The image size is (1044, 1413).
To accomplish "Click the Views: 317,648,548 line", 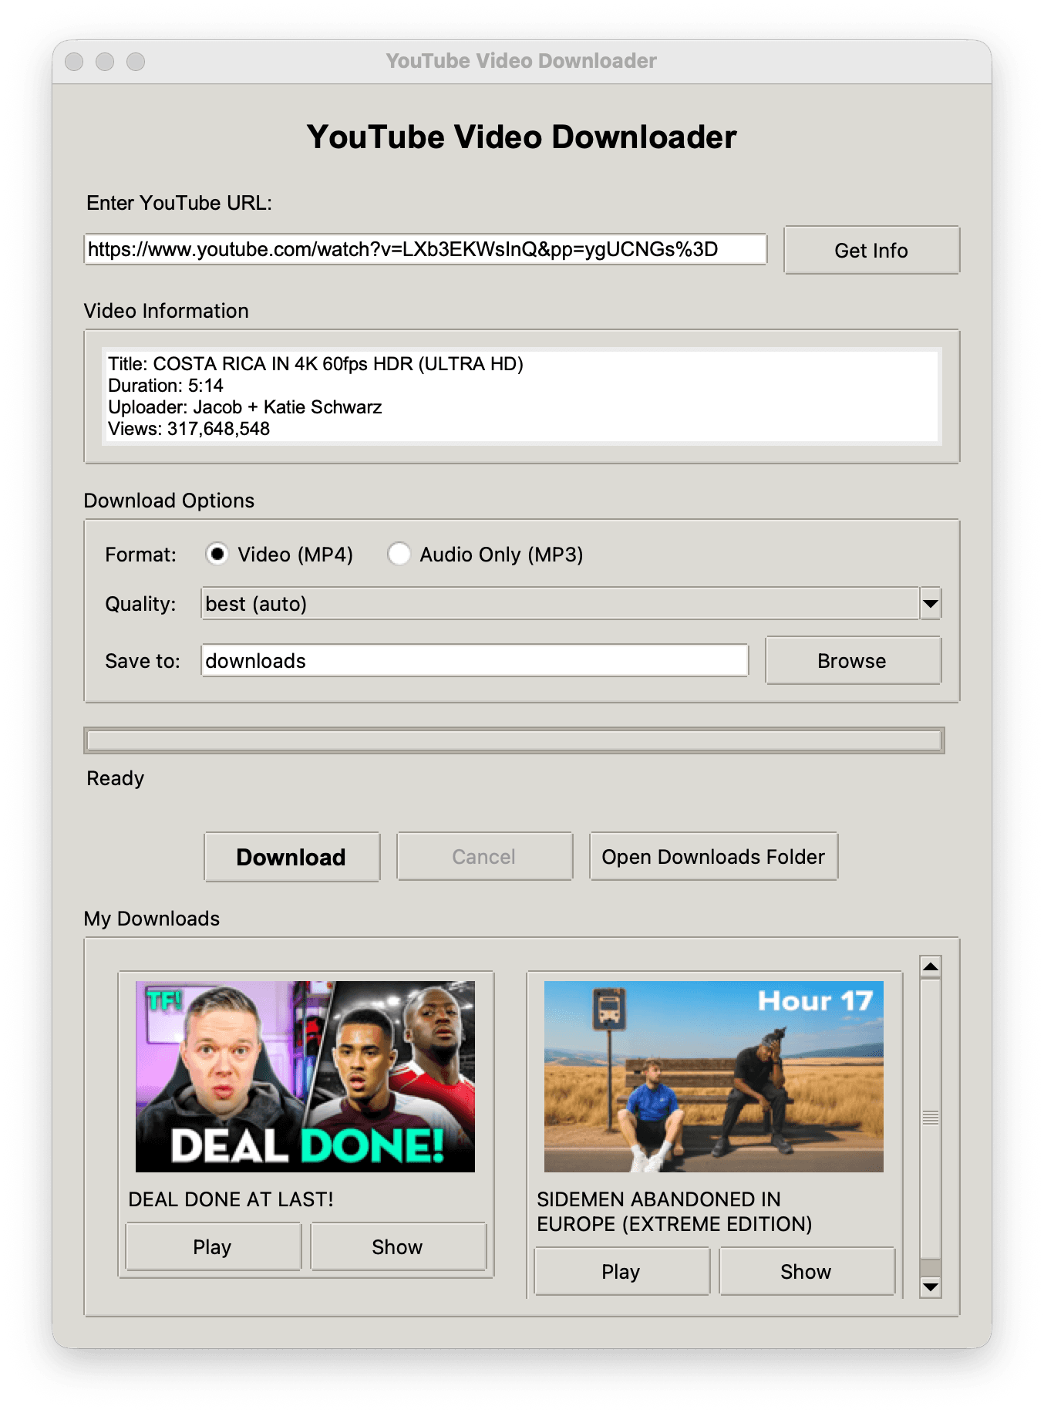I will (189, 429).
